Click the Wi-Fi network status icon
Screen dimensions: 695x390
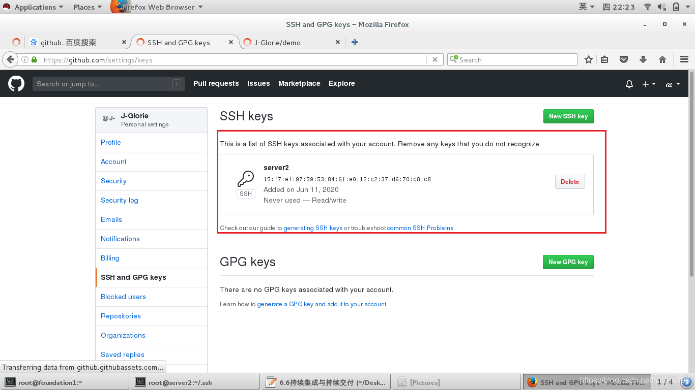click(648, 7)
